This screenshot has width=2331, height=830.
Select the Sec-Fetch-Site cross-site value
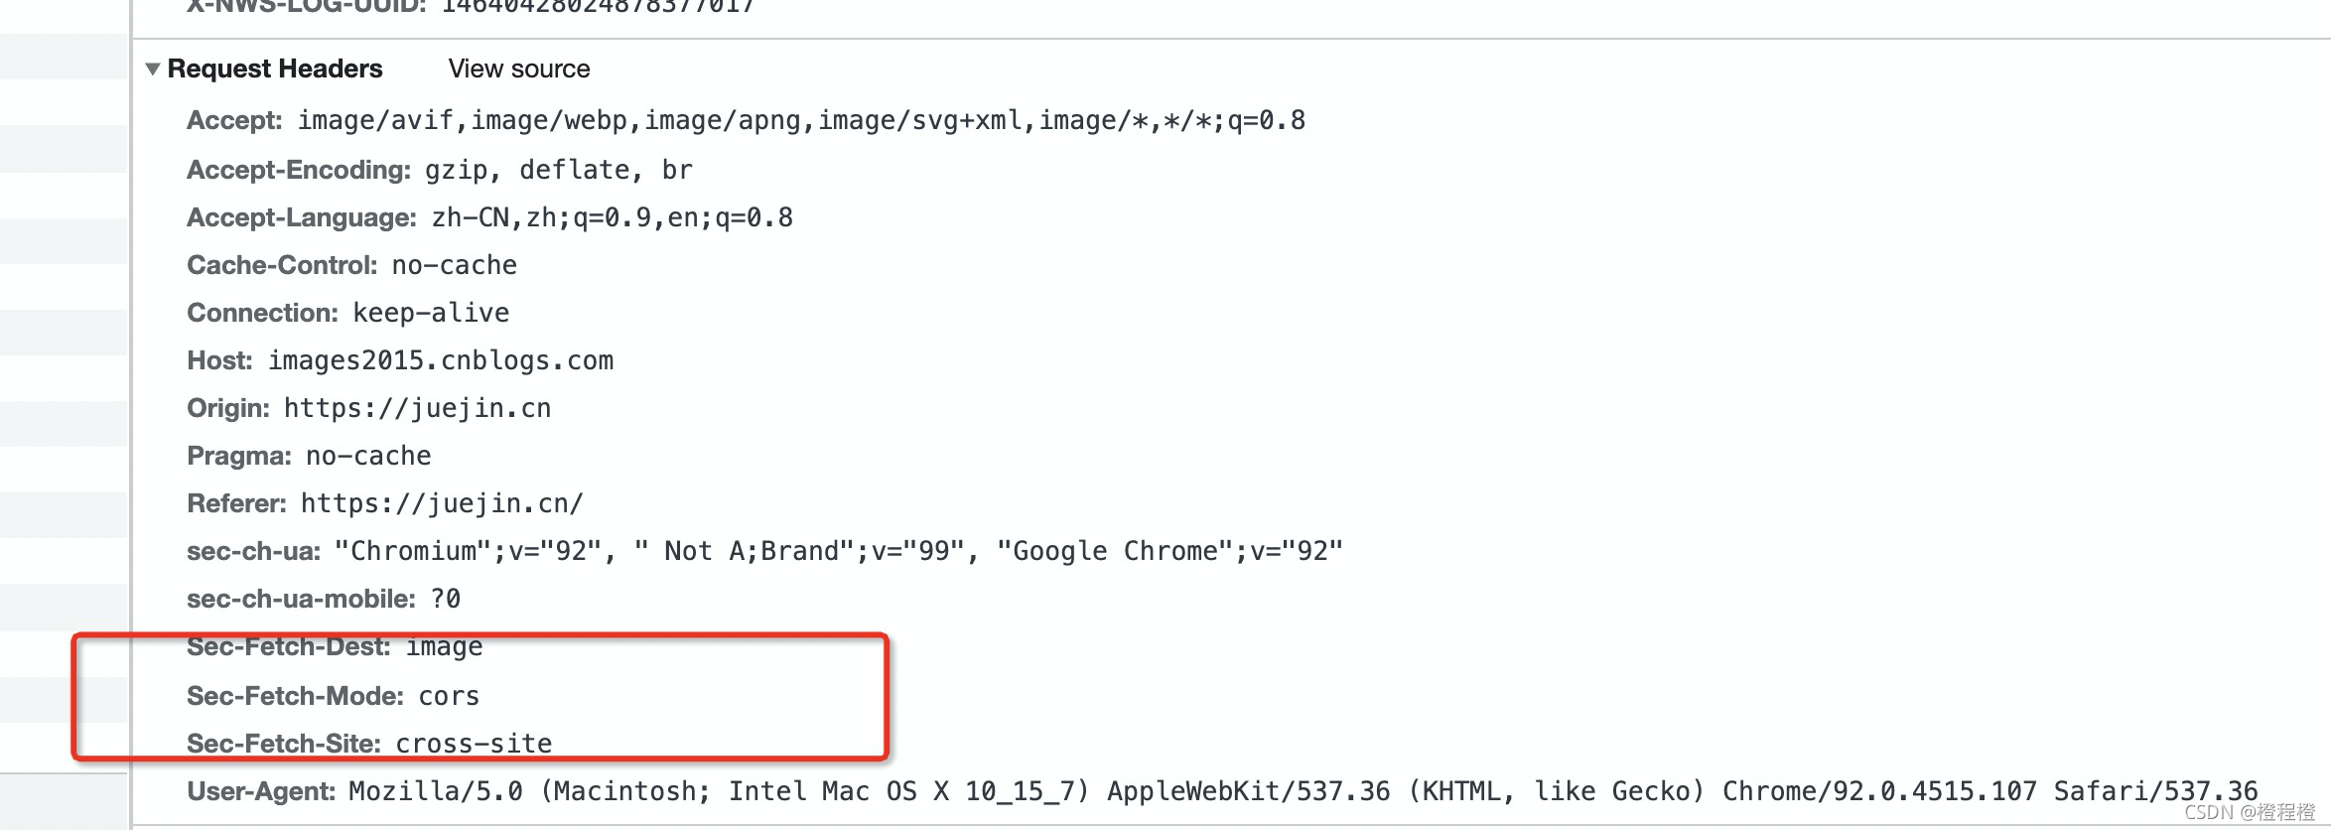(475, 744)
